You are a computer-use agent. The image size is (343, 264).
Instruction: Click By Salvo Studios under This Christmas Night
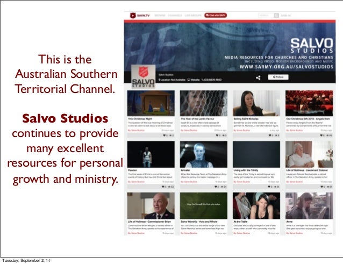[136, 130]
